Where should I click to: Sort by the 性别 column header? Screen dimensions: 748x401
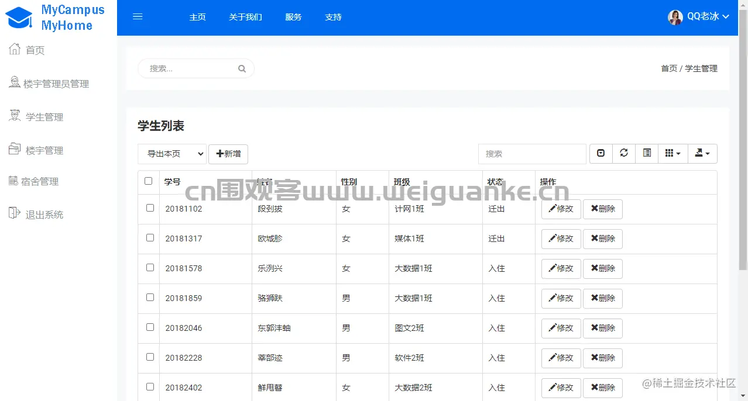(x=362, y=182)
